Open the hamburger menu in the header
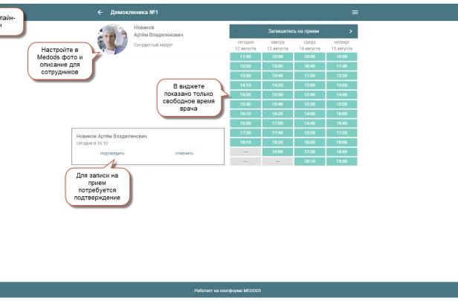 [355, 13]
